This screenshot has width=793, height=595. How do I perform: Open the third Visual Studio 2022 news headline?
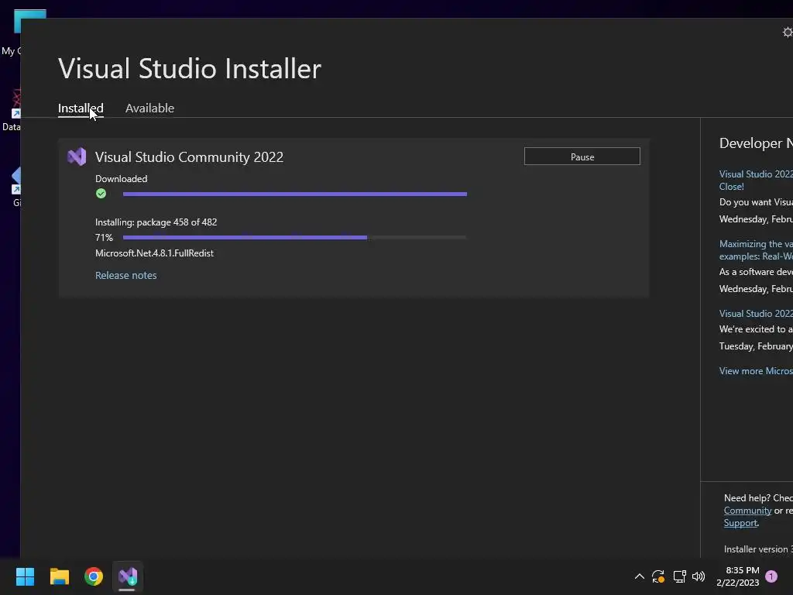(756, 314)
